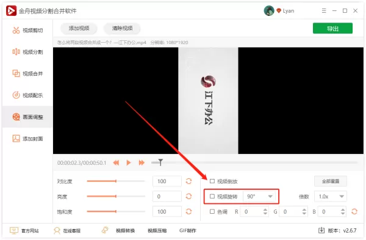Click the 对比度 value field showing 100
This screenshot has height=240, width=366.
167,181
